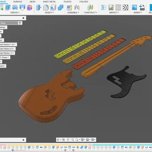Switch to the SHEET METAL tab

(49, 2)
